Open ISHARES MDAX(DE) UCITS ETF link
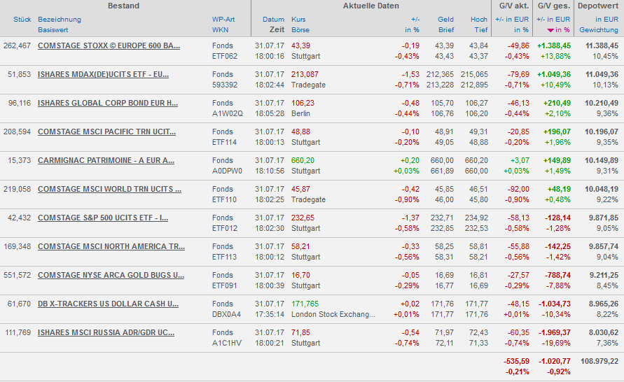The width and height of the screenshot is (624, 382). [x=103, y=74]
